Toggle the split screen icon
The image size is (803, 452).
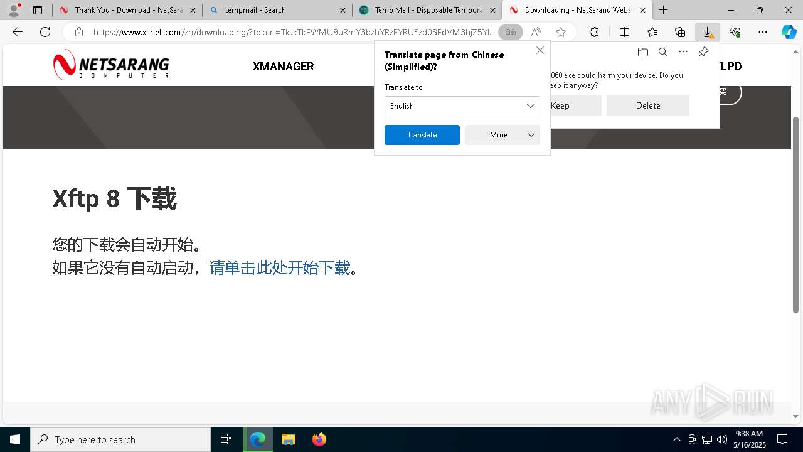[624, 32]
